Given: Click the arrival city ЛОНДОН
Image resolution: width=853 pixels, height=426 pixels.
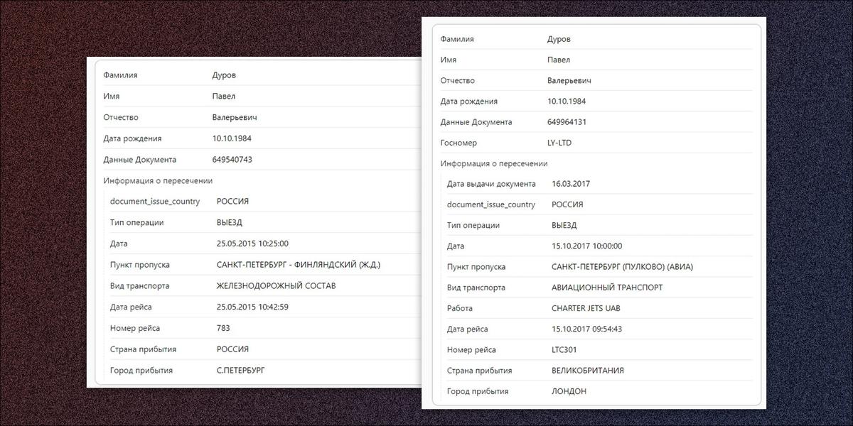Looking at the screenshot, I should tap(569, 391).
